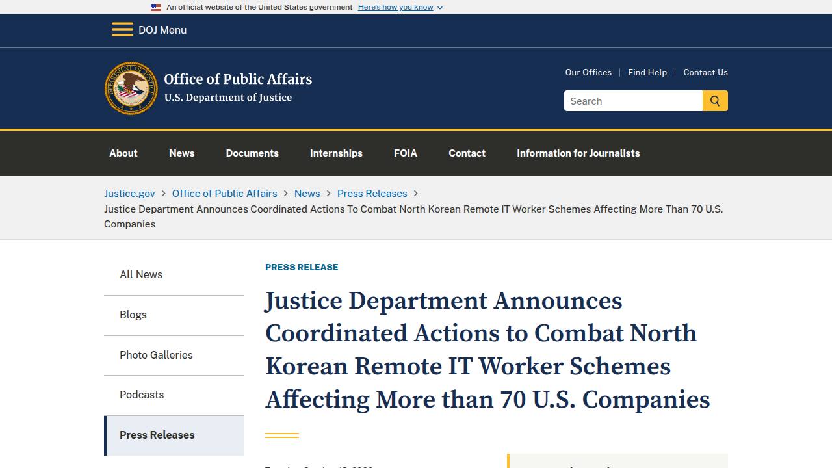This screenshot has width=832, height=468.
Task: Open the News menu item
Action: point(182,153)
